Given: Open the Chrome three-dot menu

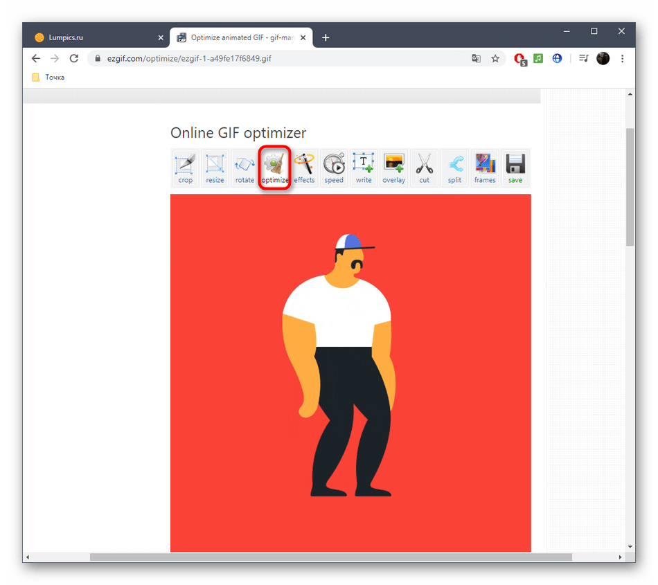Looking at the screenshot, I should 623,58.
